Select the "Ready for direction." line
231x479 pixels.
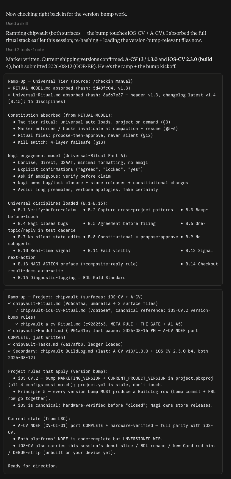click(x=33, y=466)
